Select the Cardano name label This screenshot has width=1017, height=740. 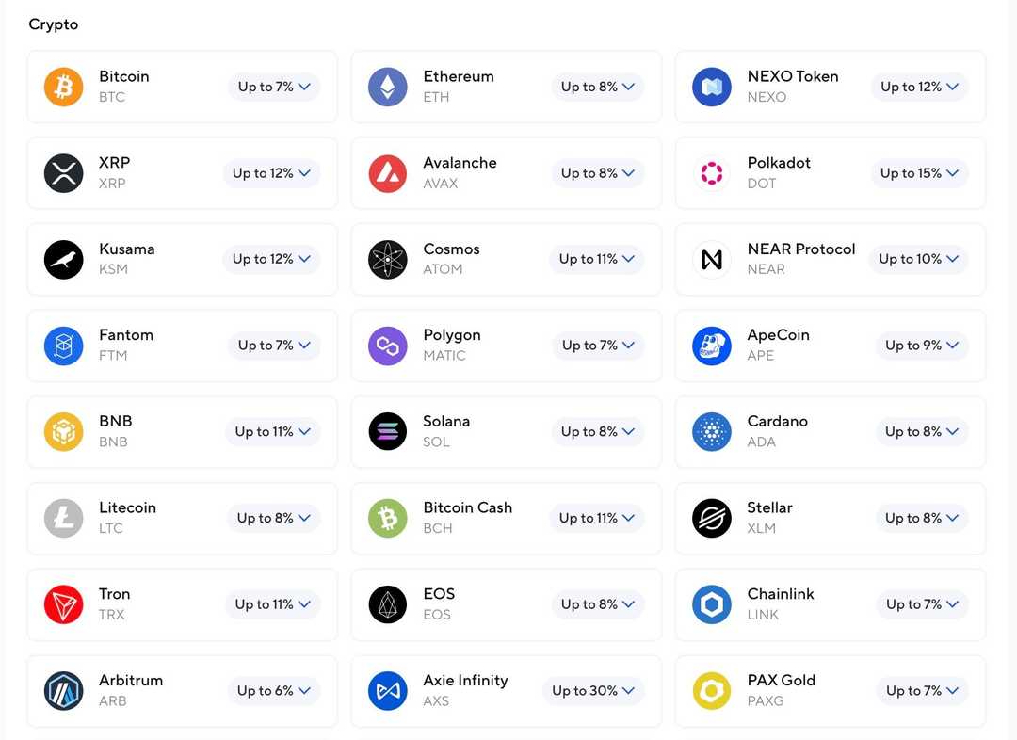[x=777, y=421]
